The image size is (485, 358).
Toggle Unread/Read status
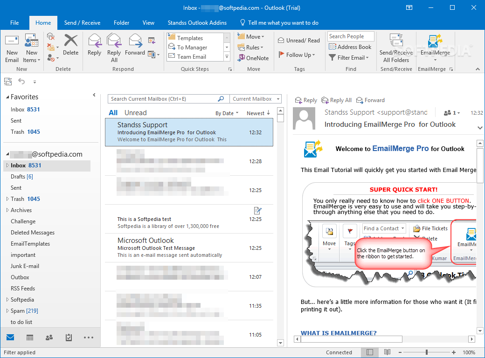pyautogui.click(x=299, y=40)
